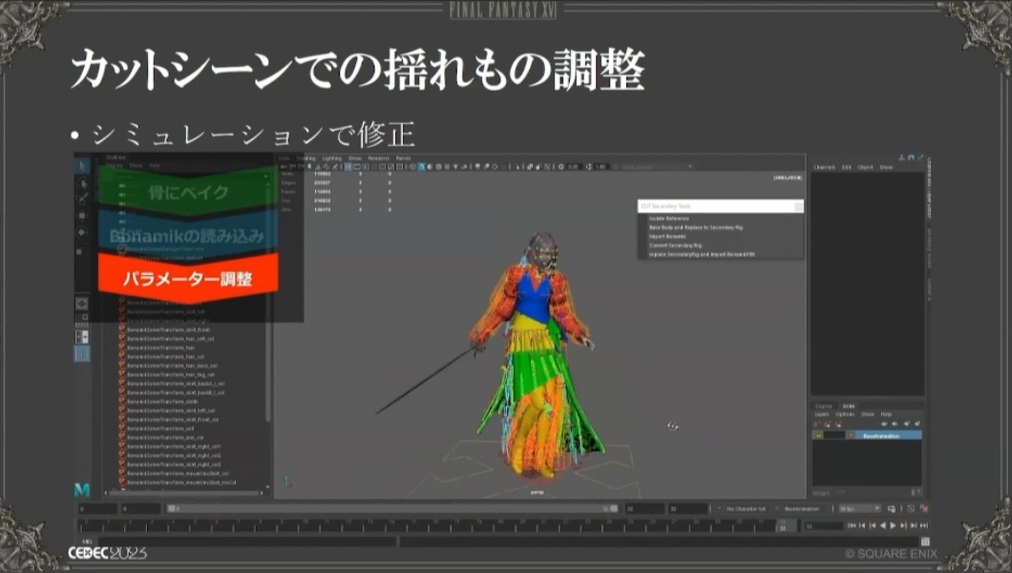The image size is (1012, 573).
Task: Open the viewport Shading menu
Action: [306, 159]
